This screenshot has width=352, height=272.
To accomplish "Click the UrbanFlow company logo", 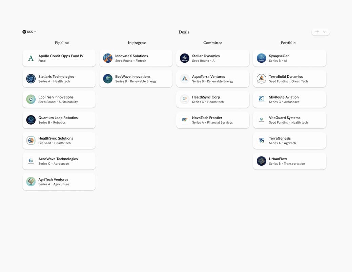I will (x=261, y=161).
